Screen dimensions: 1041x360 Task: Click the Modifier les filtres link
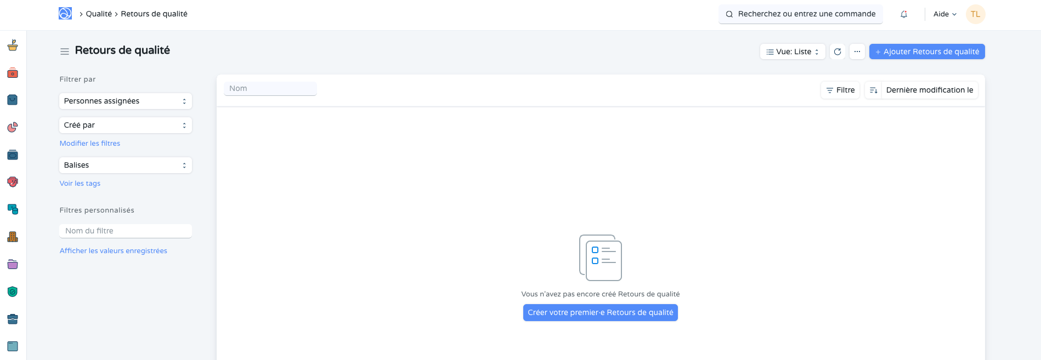click(x=90, y=143)
